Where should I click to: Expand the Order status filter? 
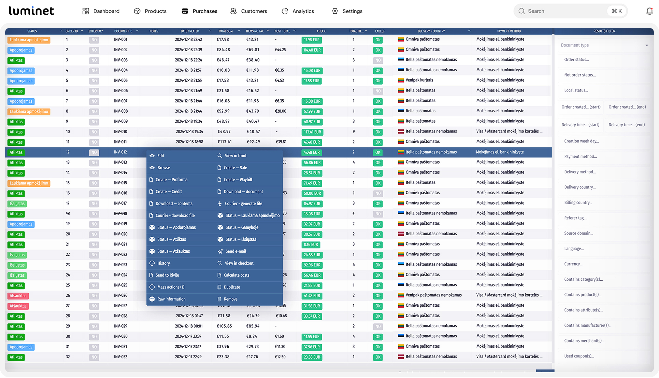pyautogui.click(x=604, y=60)
